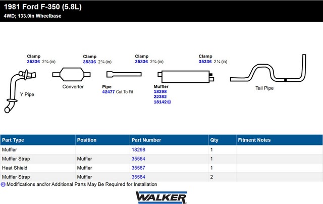Open part number 35567 in Heat Shield row

pos(138,168)
